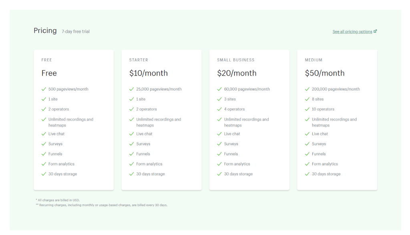
Task: Click the checkmark next to 8 sites
Action: 307,99
